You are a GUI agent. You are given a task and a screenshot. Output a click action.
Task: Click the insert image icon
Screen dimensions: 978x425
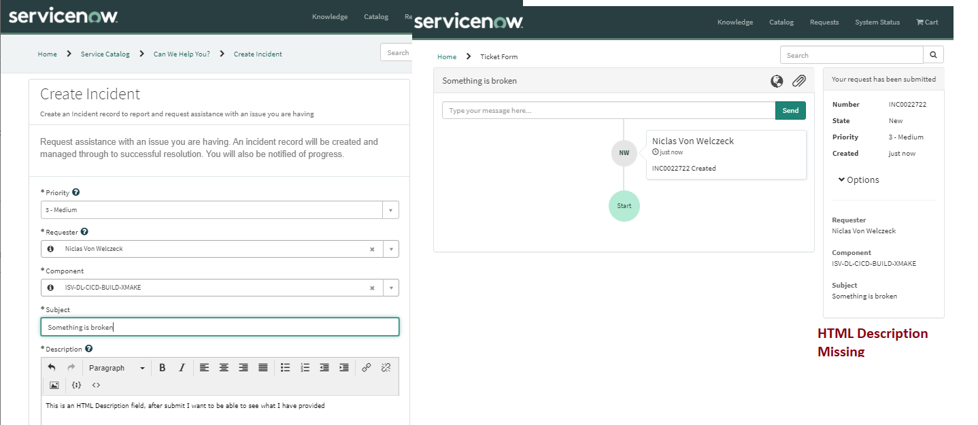[54, 385]
